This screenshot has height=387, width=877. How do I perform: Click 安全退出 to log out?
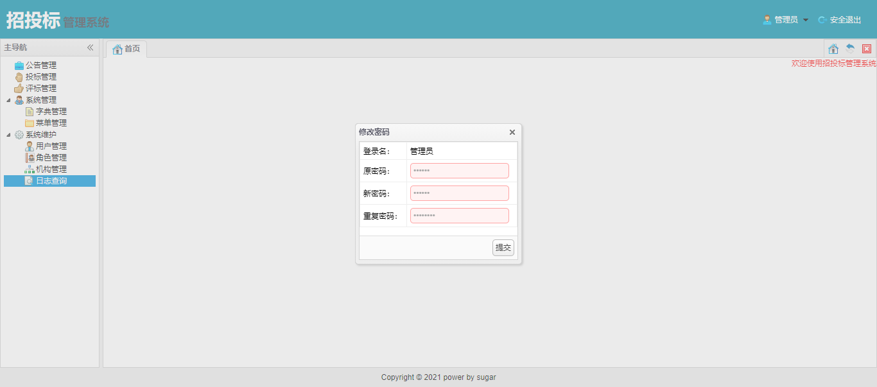click(846, 20)
